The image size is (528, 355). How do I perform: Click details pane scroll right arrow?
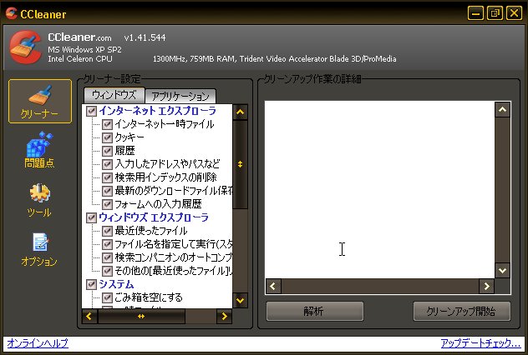[x=487, y=286]
